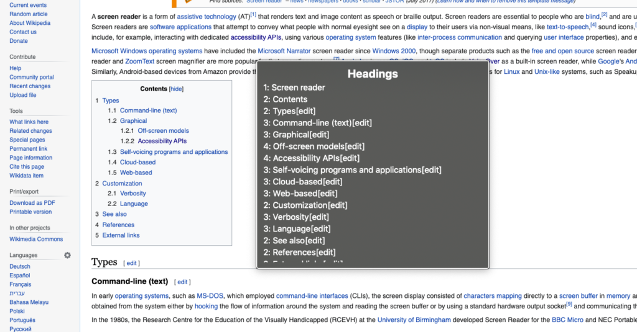Open the Donate sidebar link

(19, 41)
